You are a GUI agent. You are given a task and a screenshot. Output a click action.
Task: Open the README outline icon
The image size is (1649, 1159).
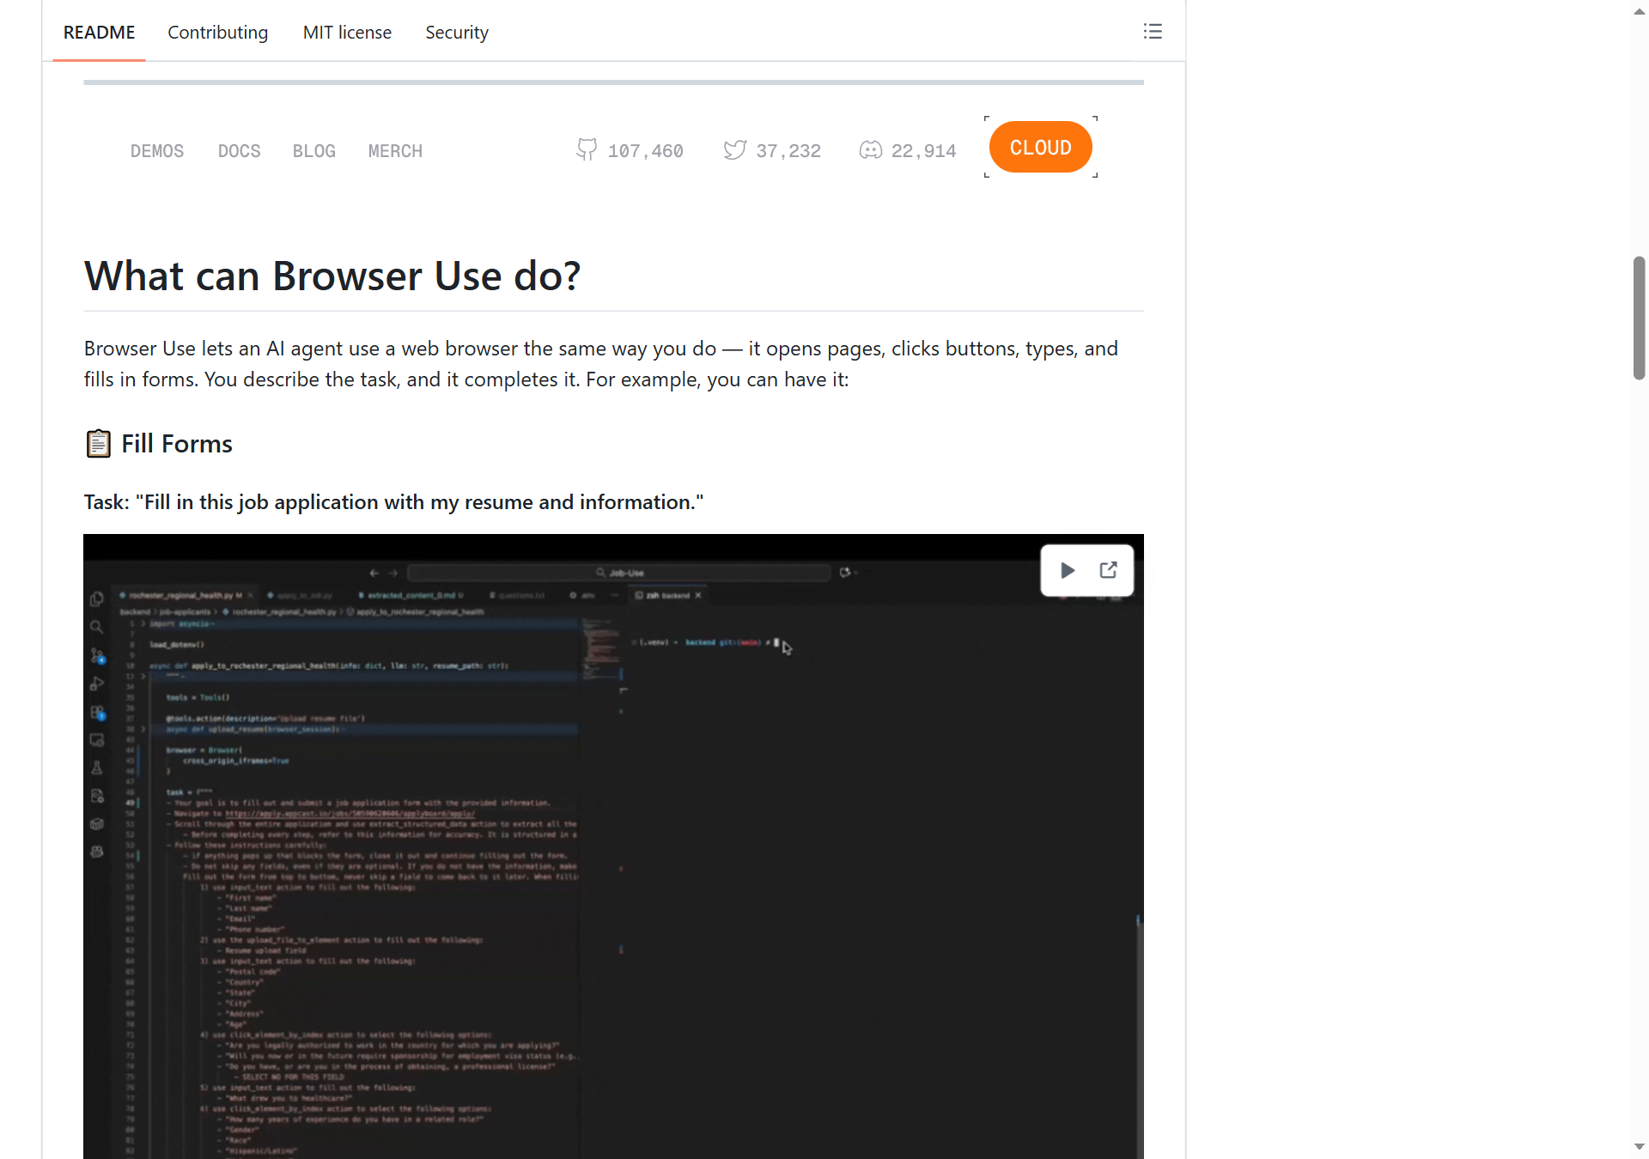point(1153,32)
